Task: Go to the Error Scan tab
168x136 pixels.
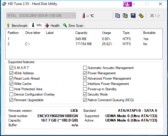Action: pos(73,26)
